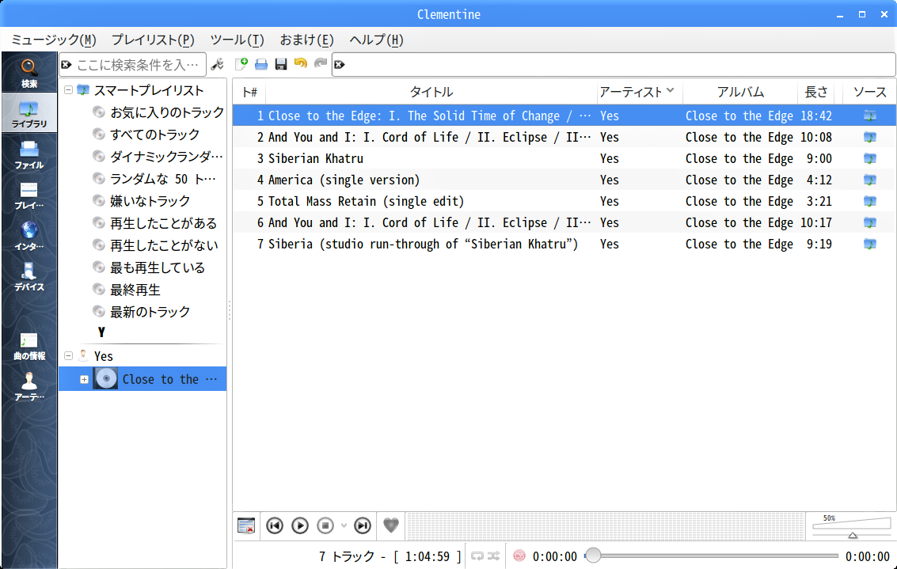
Task: Open the おまけ(E) menu
Action: pyautogui.click(x=306, y=40)
